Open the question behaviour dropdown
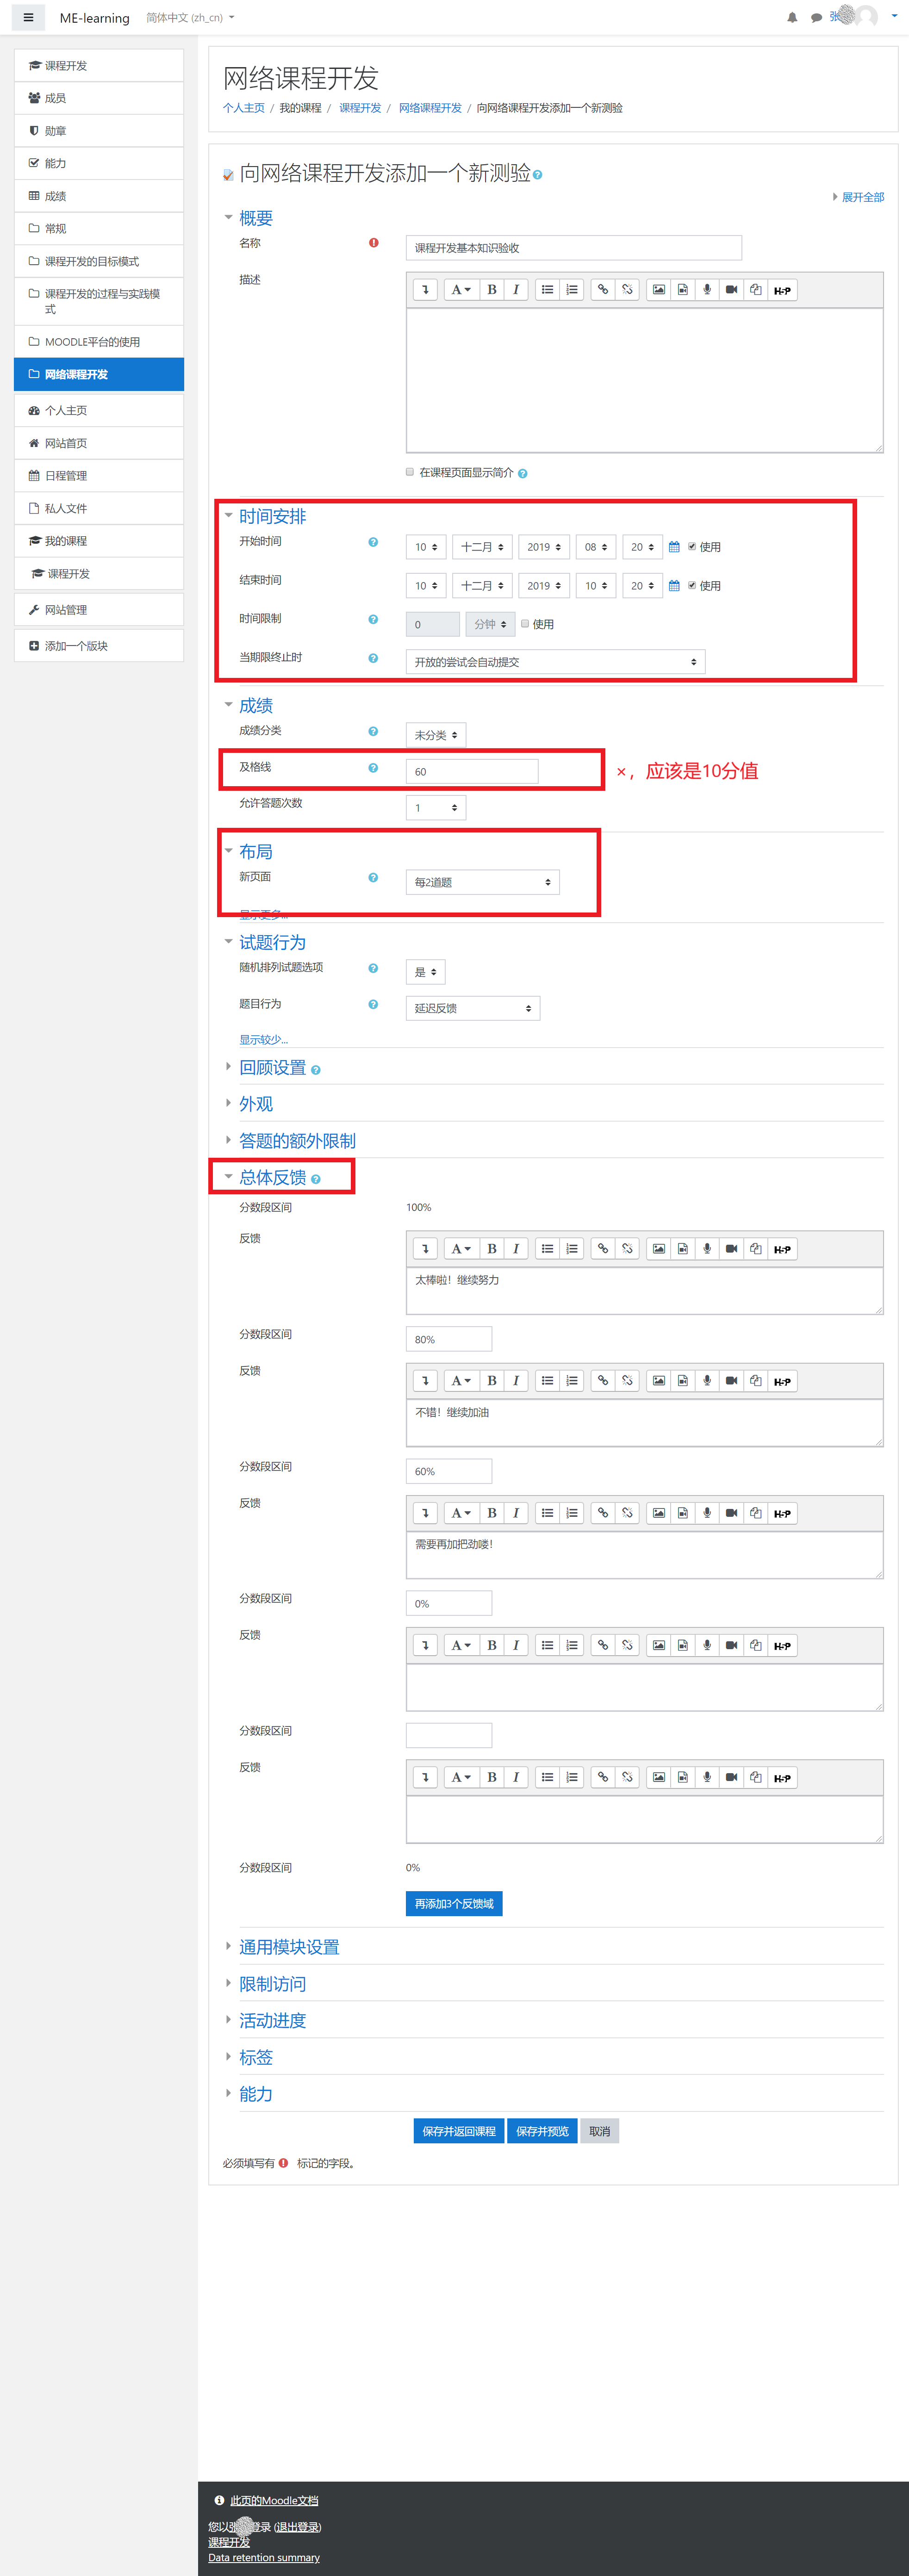The width and height of the screenshot is (909, 2576). click(x=472, y=1008)
